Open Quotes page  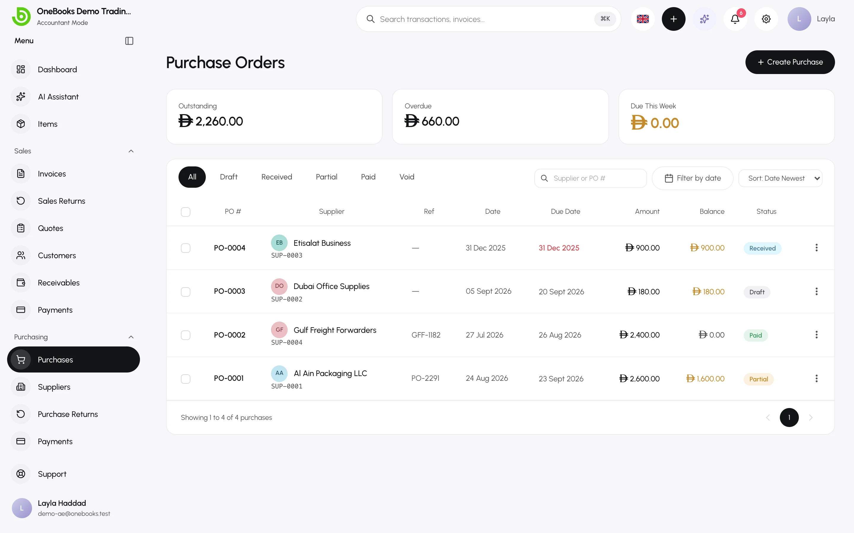click(74, 228)
